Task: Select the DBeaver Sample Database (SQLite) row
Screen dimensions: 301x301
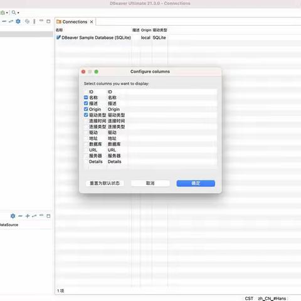Action: pyautogui.click(x=96, y=38)
